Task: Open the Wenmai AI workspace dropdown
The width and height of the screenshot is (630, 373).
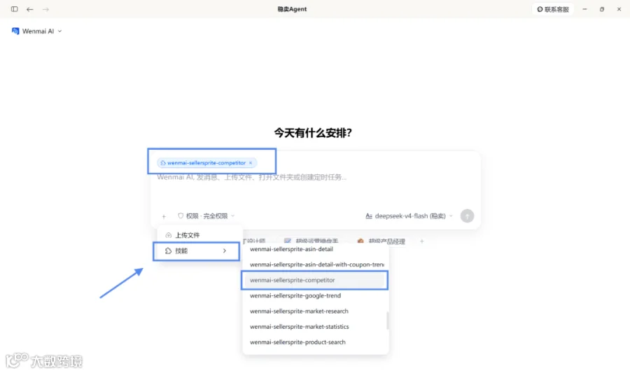Action: pos(37,31)
